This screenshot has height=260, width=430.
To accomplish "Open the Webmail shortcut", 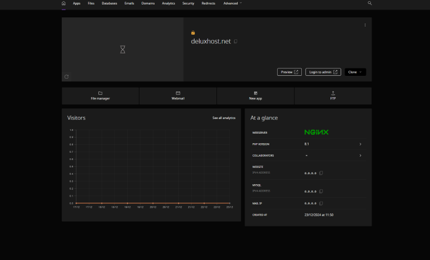I will 178,96.
